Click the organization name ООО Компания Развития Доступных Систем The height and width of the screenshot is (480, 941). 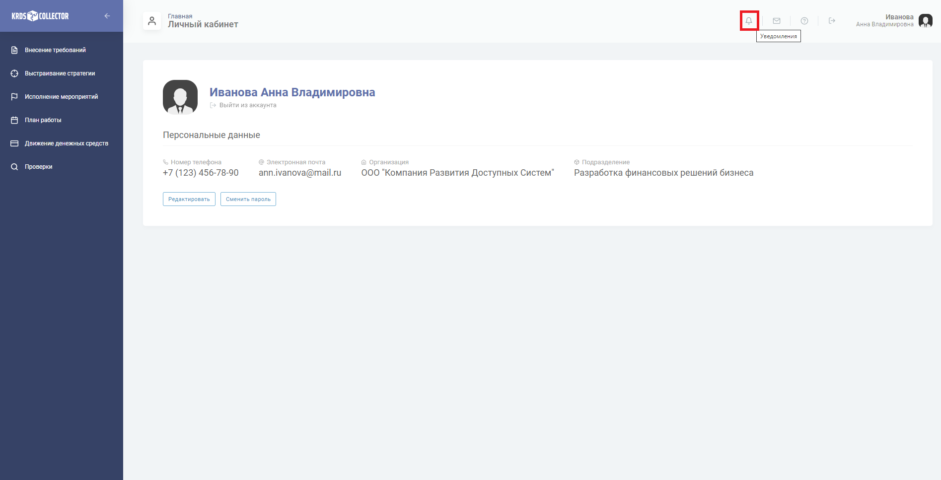pyautogui.click(x=458, y=173)
